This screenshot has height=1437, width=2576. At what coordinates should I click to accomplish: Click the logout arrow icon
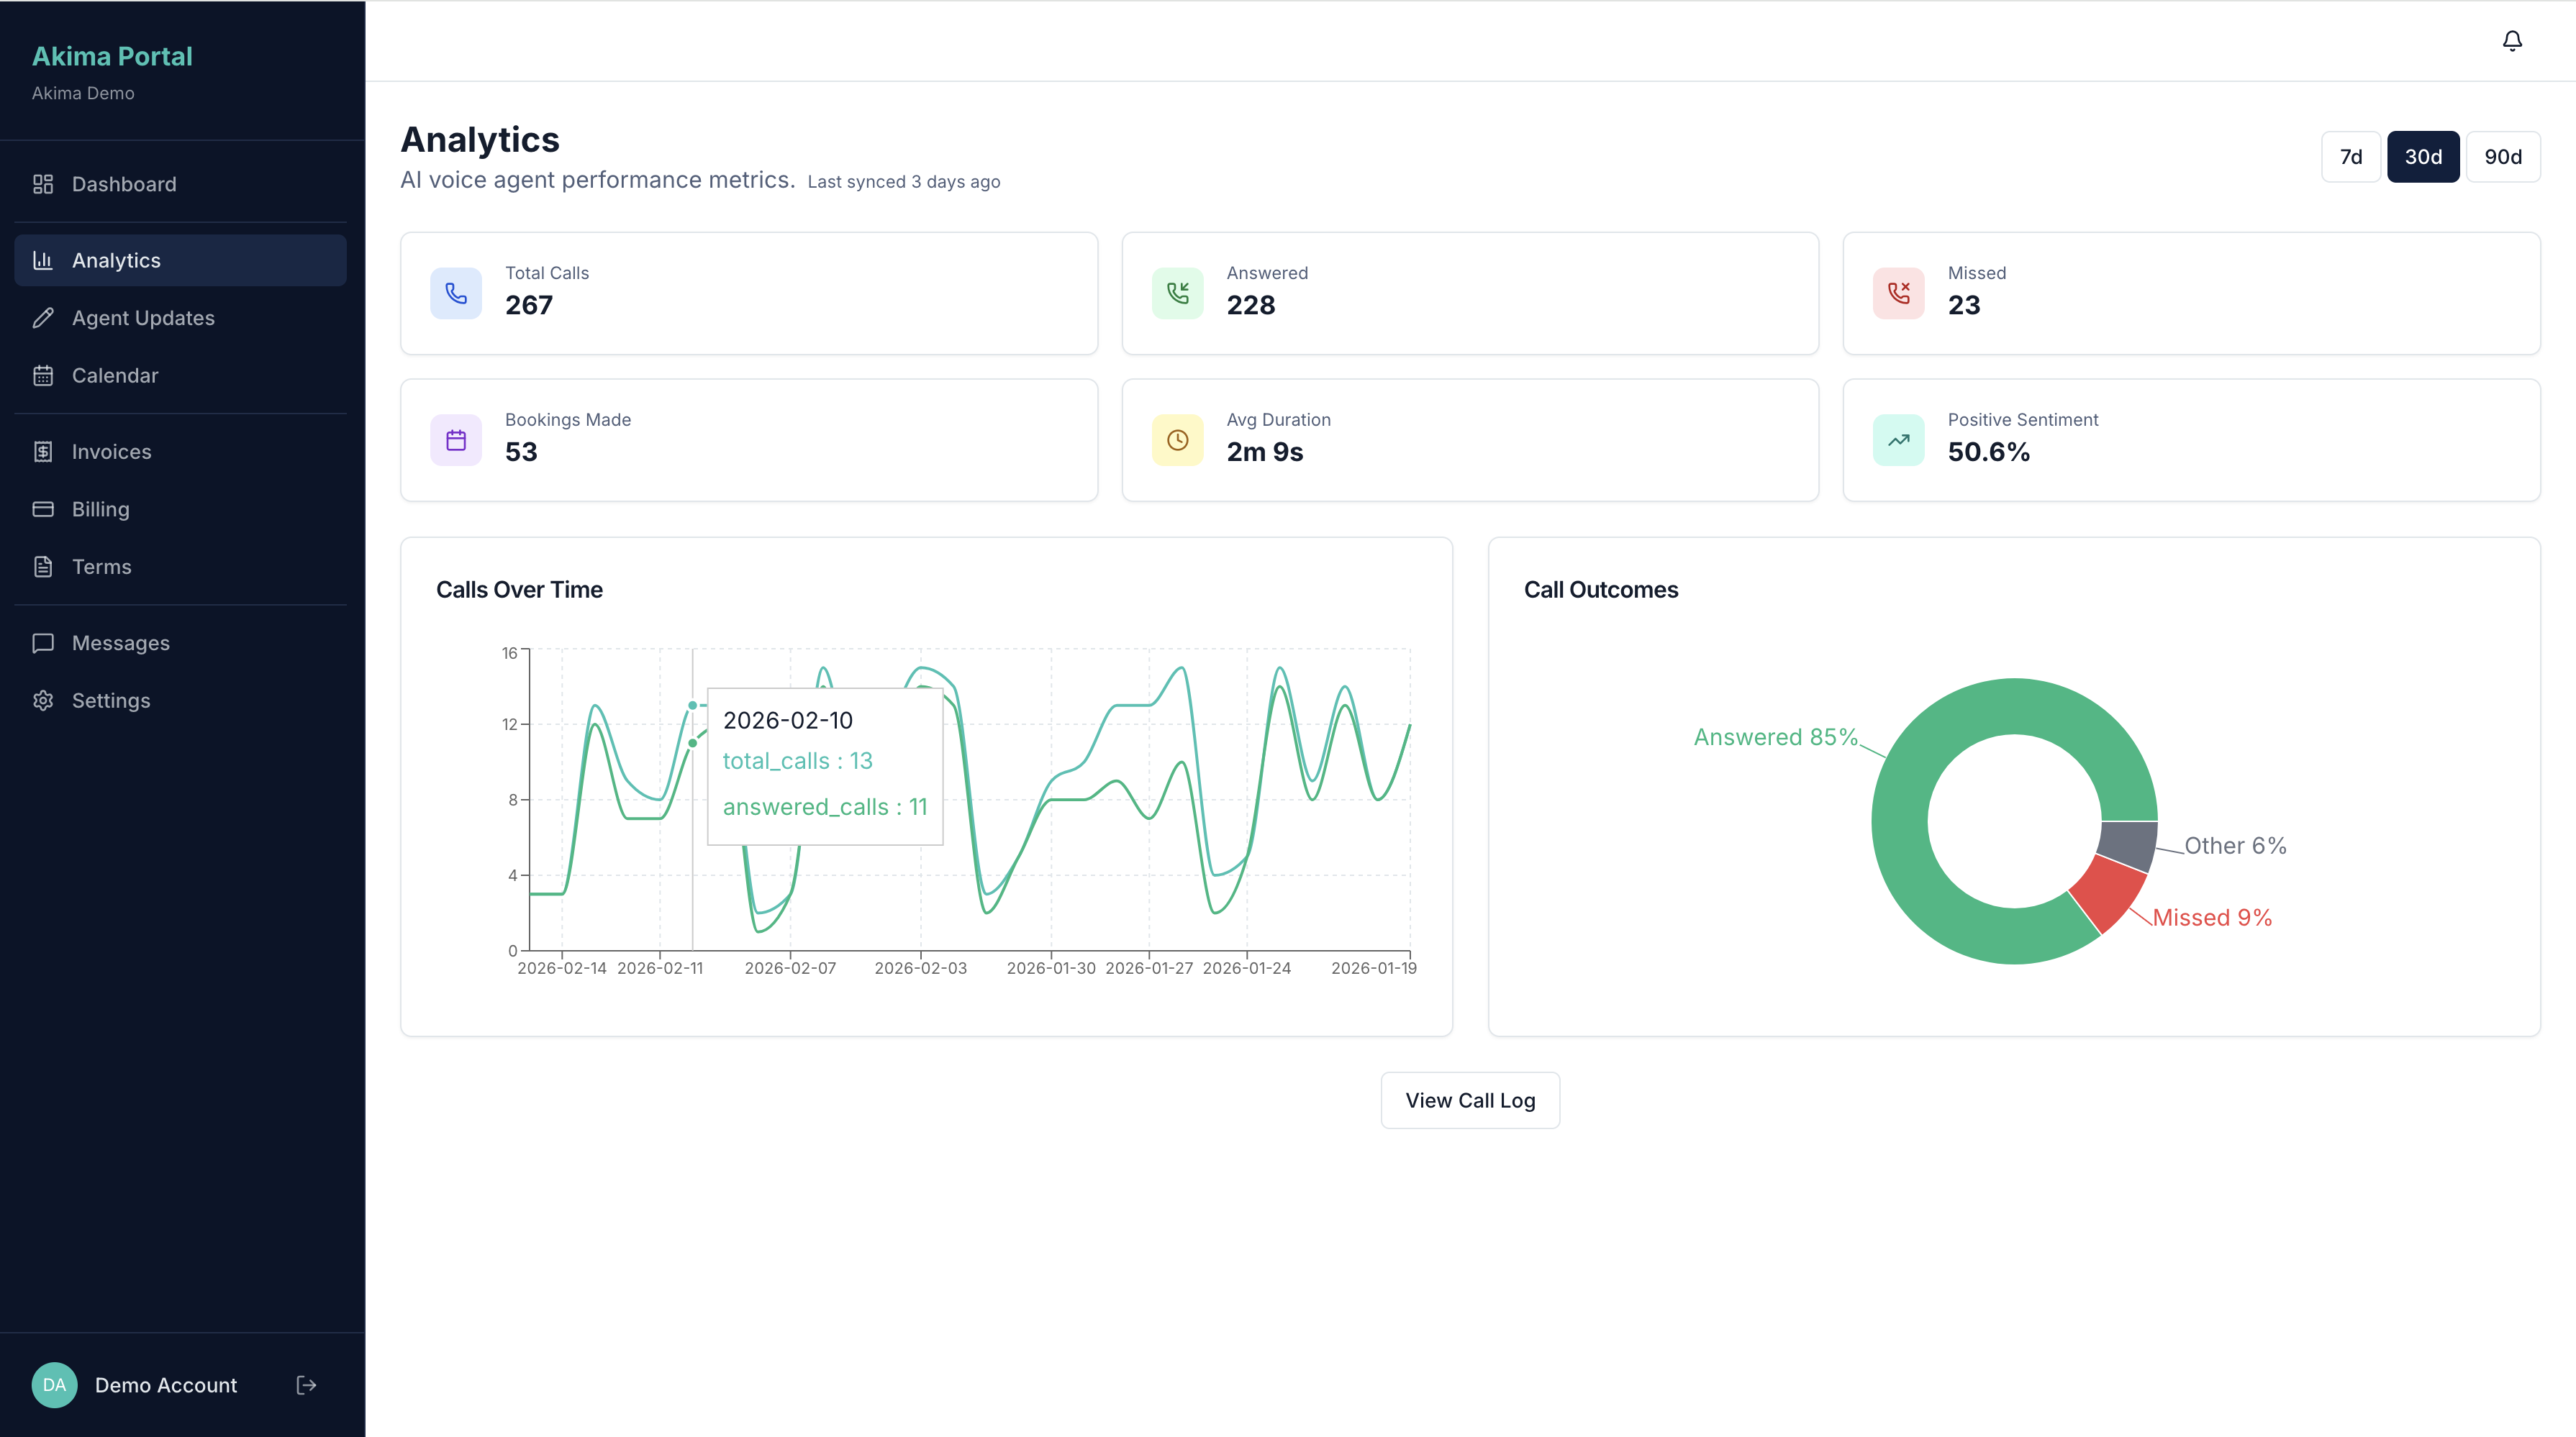306,1385
